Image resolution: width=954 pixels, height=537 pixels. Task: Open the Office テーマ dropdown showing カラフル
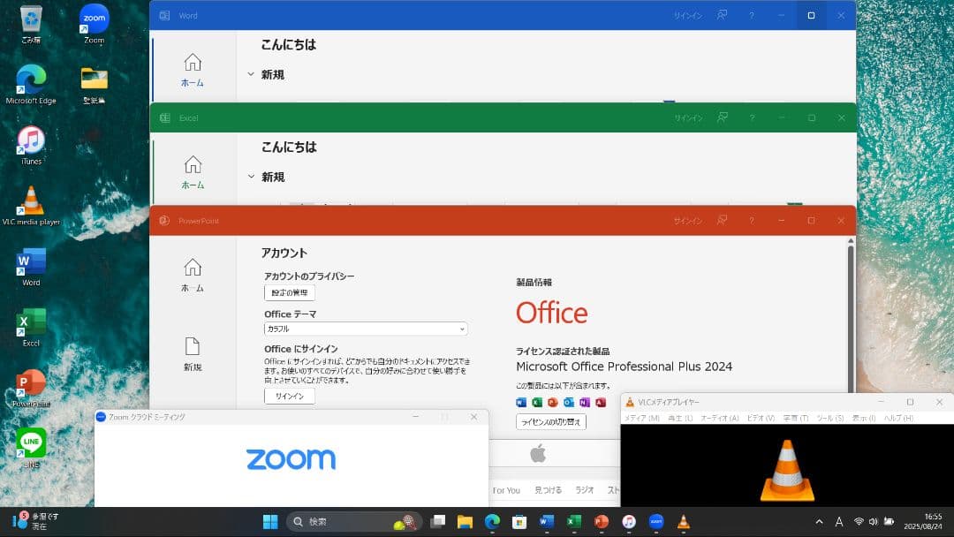pos(365,328)
